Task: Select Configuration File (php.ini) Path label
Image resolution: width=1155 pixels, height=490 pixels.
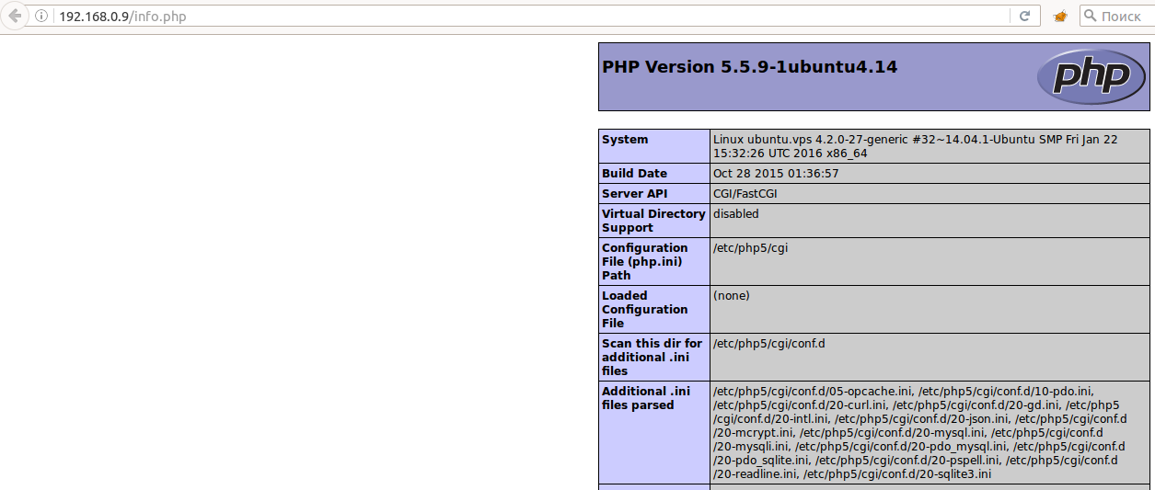Action: (645, 261)
